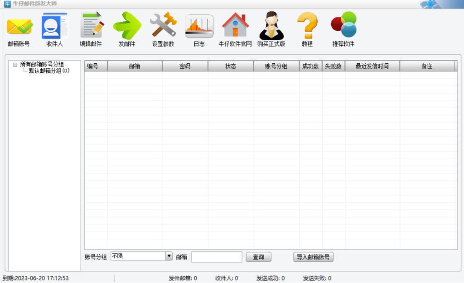464x283 pixels.
Task: Sort by the 邮箱 column header
Action: click(135, 66)
